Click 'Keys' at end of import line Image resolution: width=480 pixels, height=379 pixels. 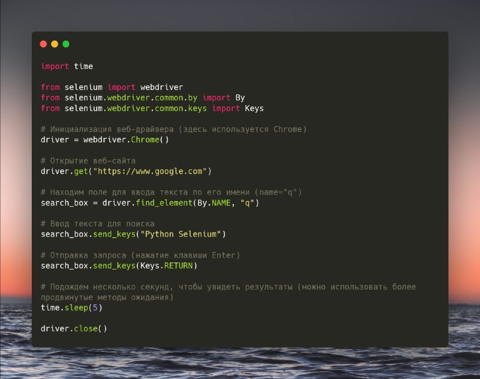(x=254, y=109)
